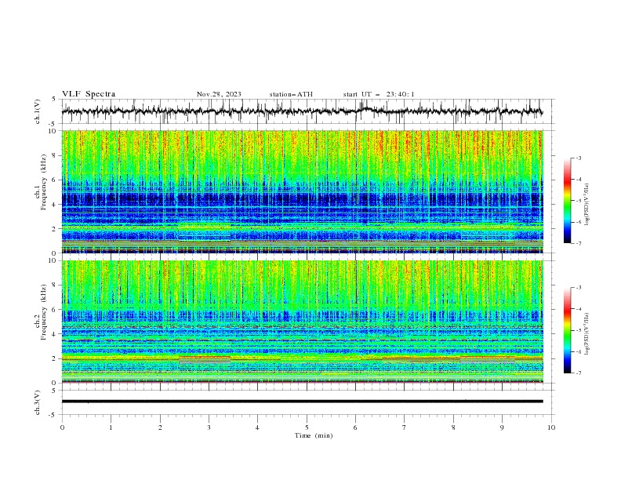The height and width of the screenshot is (480, 621).
Task: Select the "start UT = 23:40: 1" text
Action: (379, 94)
